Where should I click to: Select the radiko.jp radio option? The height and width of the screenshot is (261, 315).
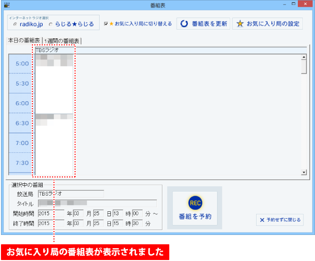(x=28, y=25)
